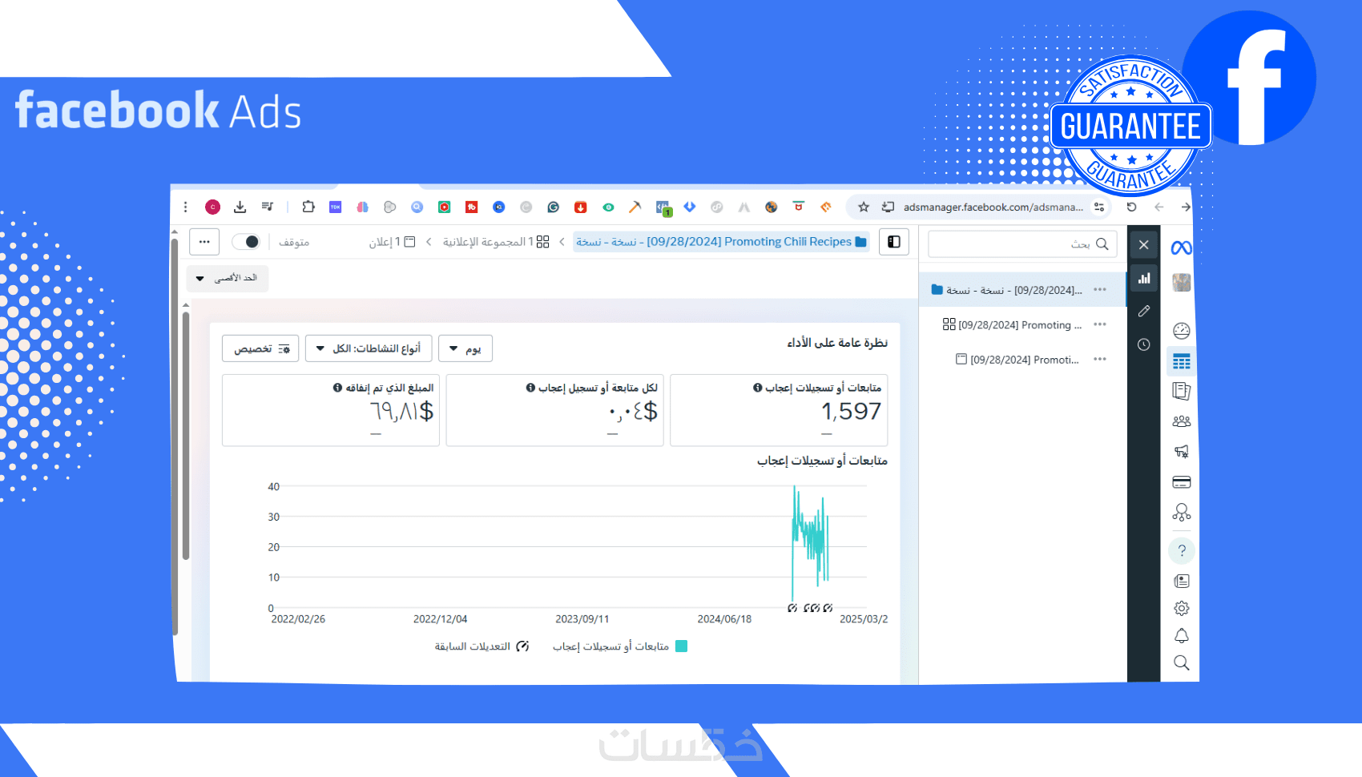Screen dimensions: 1362x777
Task: Toggle the previous edits legend item
Action: (x=482, y=646)
